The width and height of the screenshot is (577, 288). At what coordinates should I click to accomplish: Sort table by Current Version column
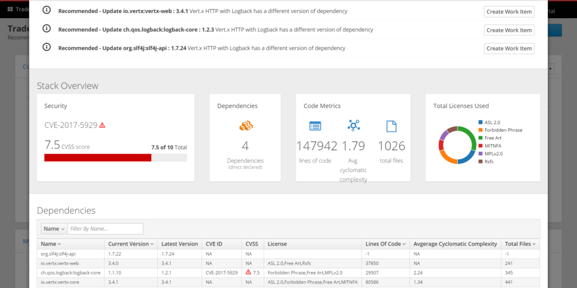coord(131,244)
